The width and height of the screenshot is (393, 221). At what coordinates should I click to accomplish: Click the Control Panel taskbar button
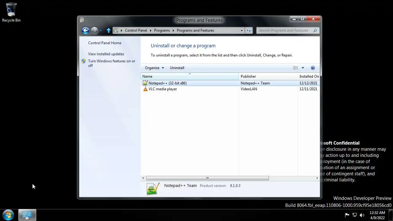[x=27, y=215]
